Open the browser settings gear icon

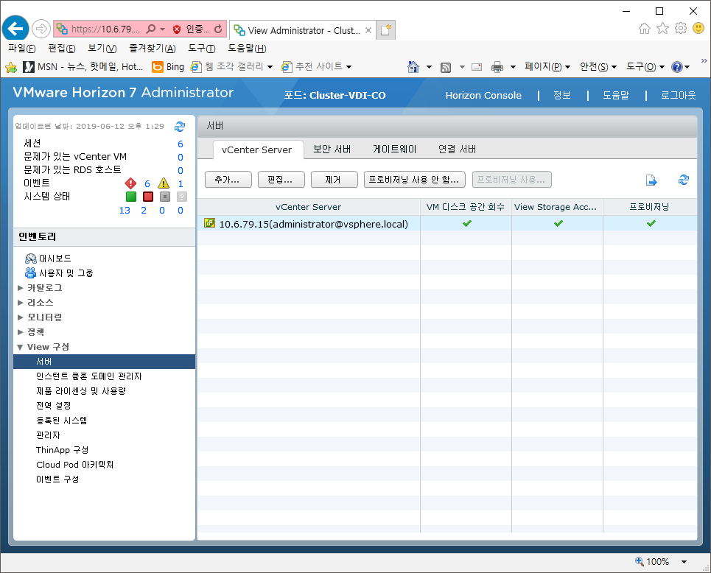681,29
